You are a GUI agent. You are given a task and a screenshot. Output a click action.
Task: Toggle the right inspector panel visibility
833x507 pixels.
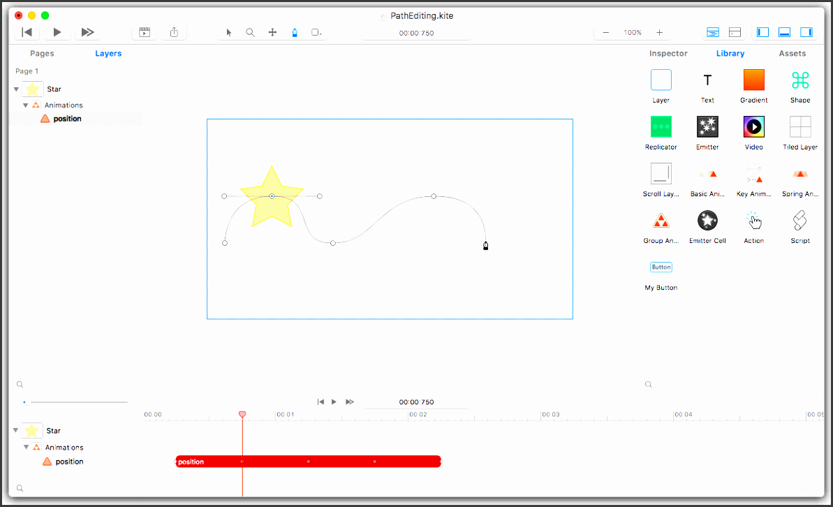(806, 31)
